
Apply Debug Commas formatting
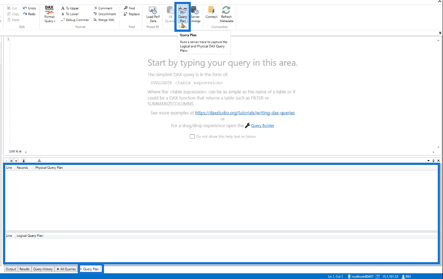point(75,20)
